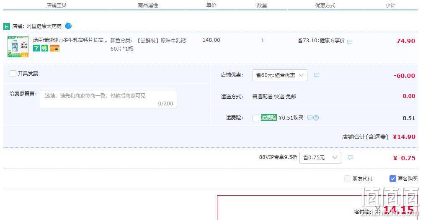Open product title 汤臣倍健健力多牛乳高钙片
Viewport: 423px width, 220px height.
click(x=70, y=40)
